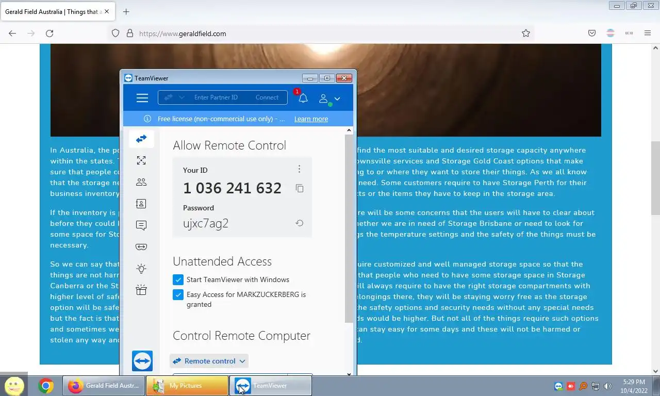Click the browser page vertical scrollbar thumb
Image resolution: width=660 pixels, height=396 pixels.
pyautogui.click(x=656, y=178)
